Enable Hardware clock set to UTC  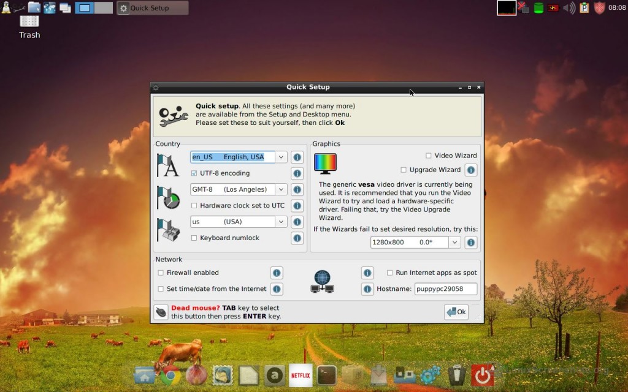click(x=194, y=206)
